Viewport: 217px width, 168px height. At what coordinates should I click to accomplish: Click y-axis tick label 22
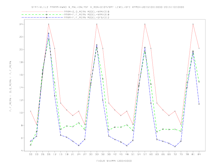click(x=21, y=37)
